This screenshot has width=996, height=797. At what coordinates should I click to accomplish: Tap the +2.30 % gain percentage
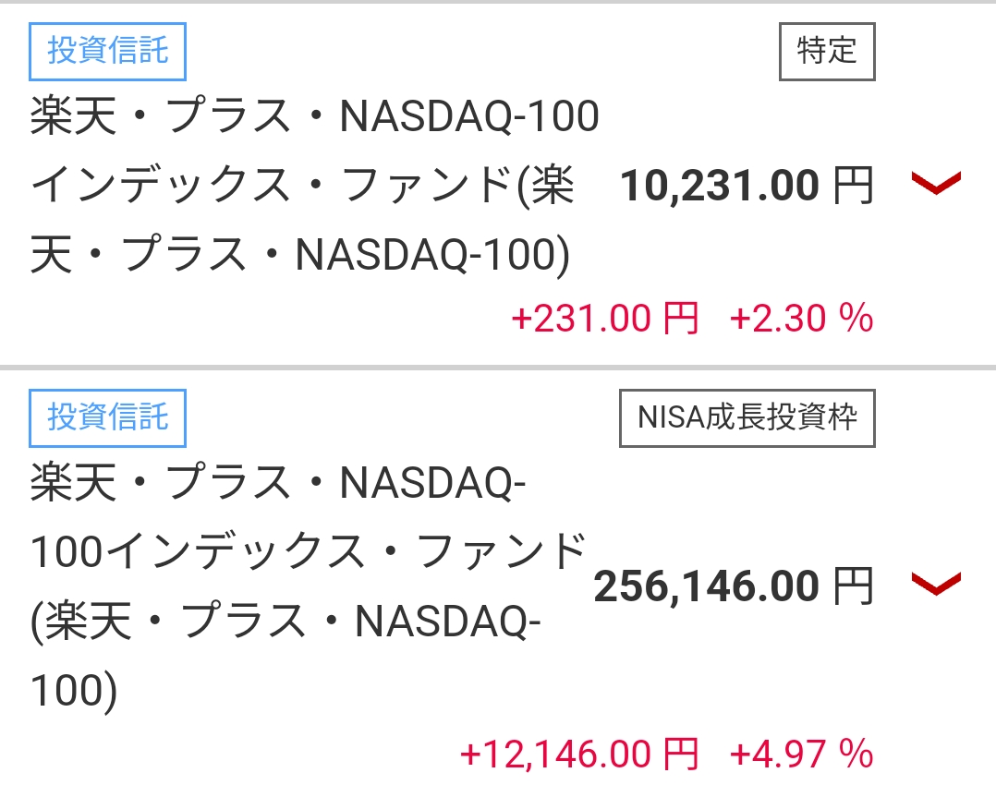coord(801,320)
